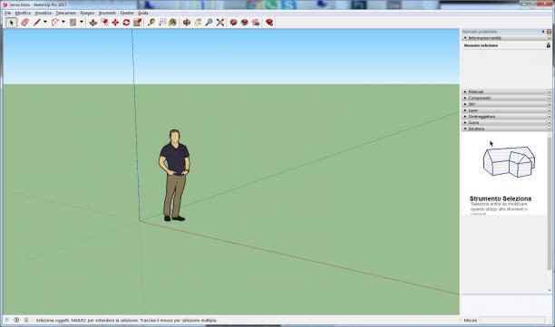Select the Rectangle shape tool

[73, 23]
